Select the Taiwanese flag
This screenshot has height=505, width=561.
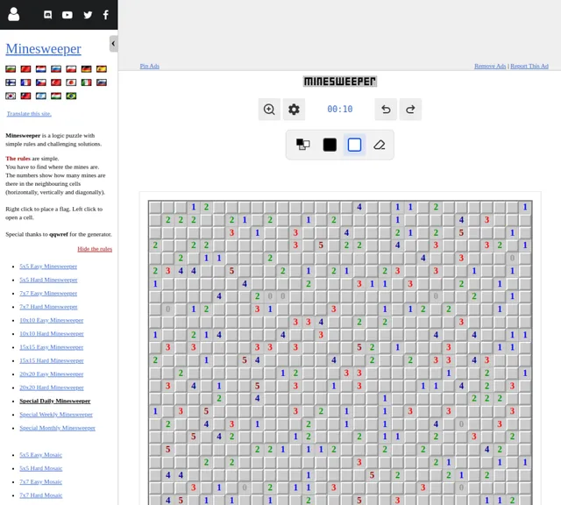pyautogui.click(x=25, y=96)
